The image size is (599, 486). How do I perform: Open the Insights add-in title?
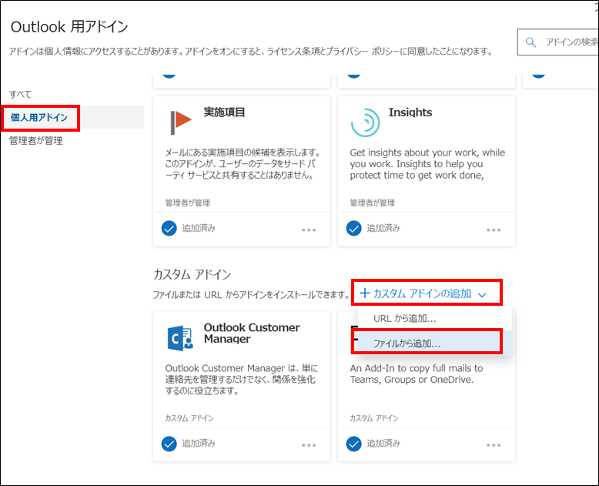tap(410, 112)
